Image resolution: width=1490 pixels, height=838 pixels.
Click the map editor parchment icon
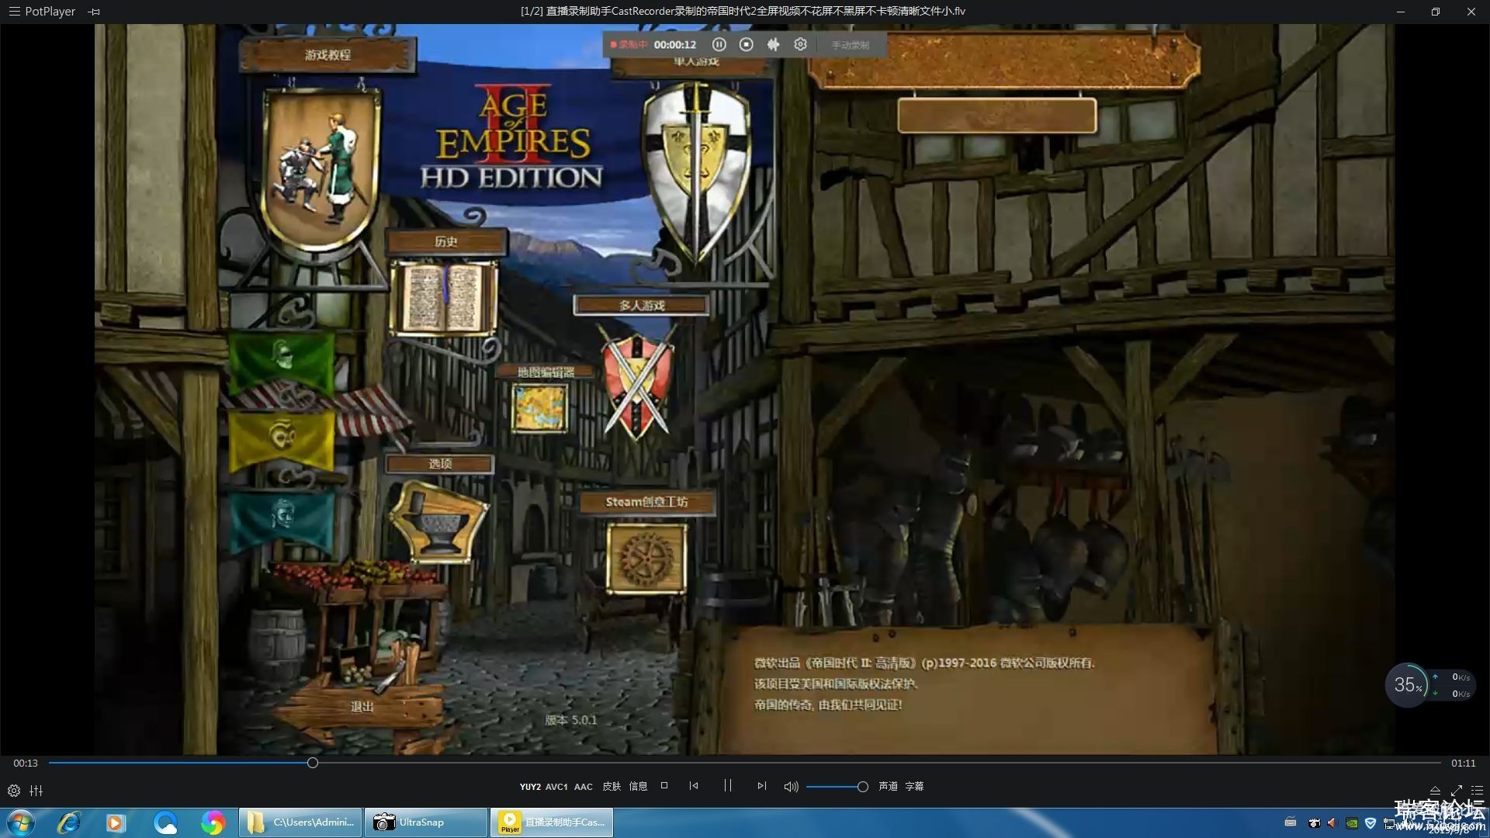(540, 407)
